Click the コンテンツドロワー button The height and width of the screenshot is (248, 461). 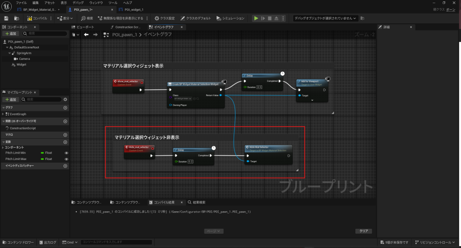coord(18,243)
